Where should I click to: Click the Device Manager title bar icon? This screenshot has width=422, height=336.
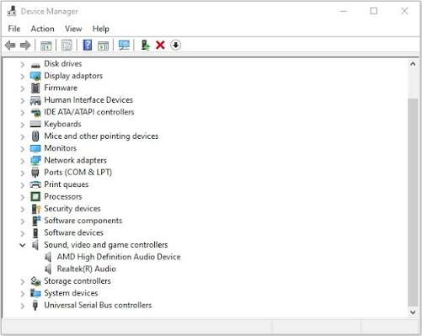[x=12, y=11]
